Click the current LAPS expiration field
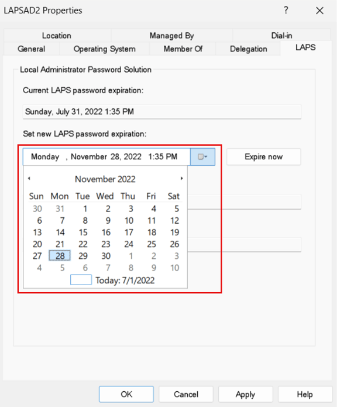Image resolution: width=337 pixels, height=407 pixels. tap(161, 112)
